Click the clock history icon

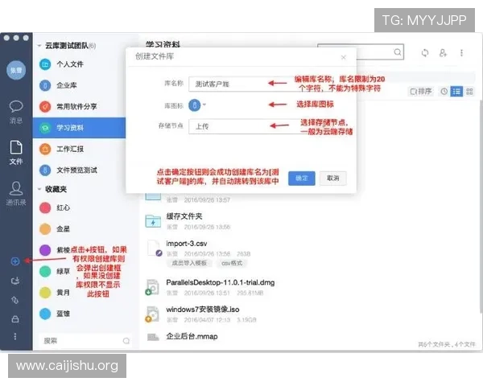444,92
